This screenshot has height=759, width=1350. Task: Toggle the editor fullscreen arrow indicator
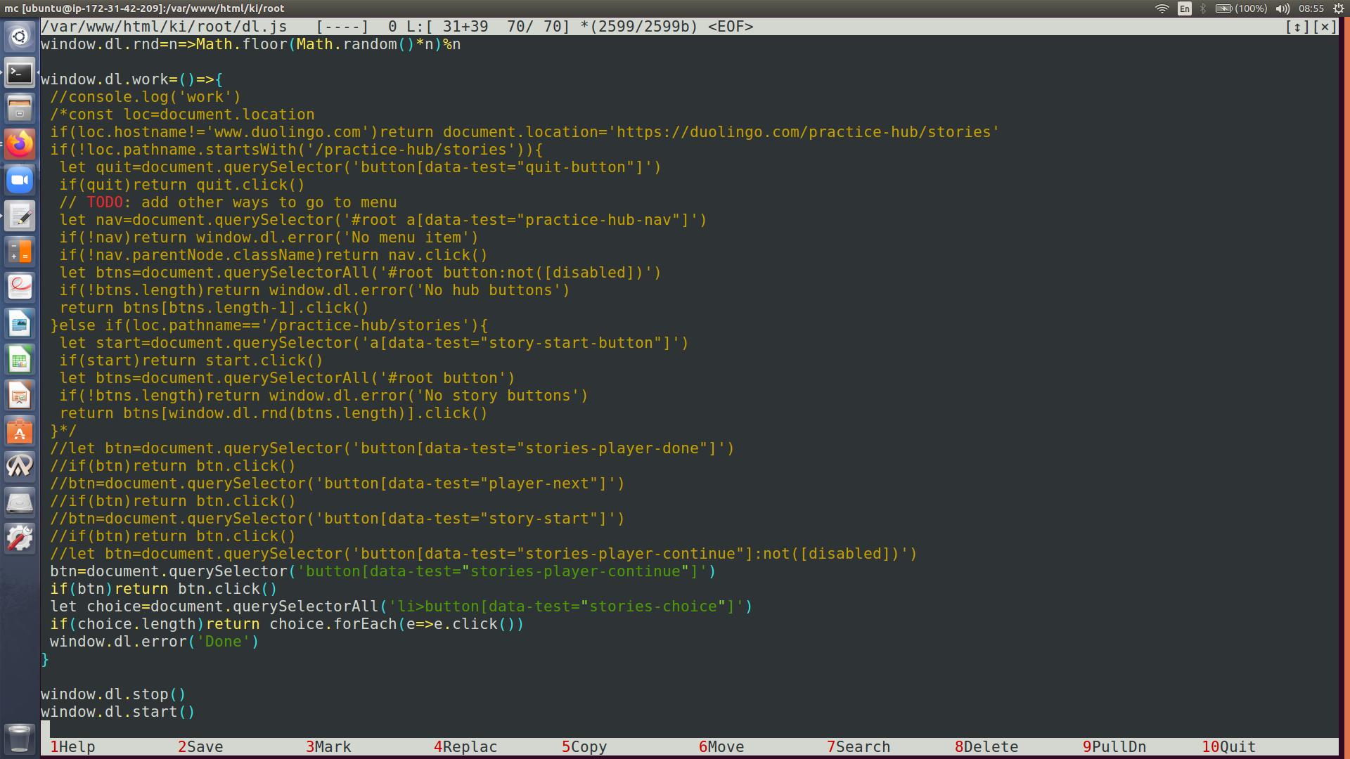click(x=1297, y=27)
